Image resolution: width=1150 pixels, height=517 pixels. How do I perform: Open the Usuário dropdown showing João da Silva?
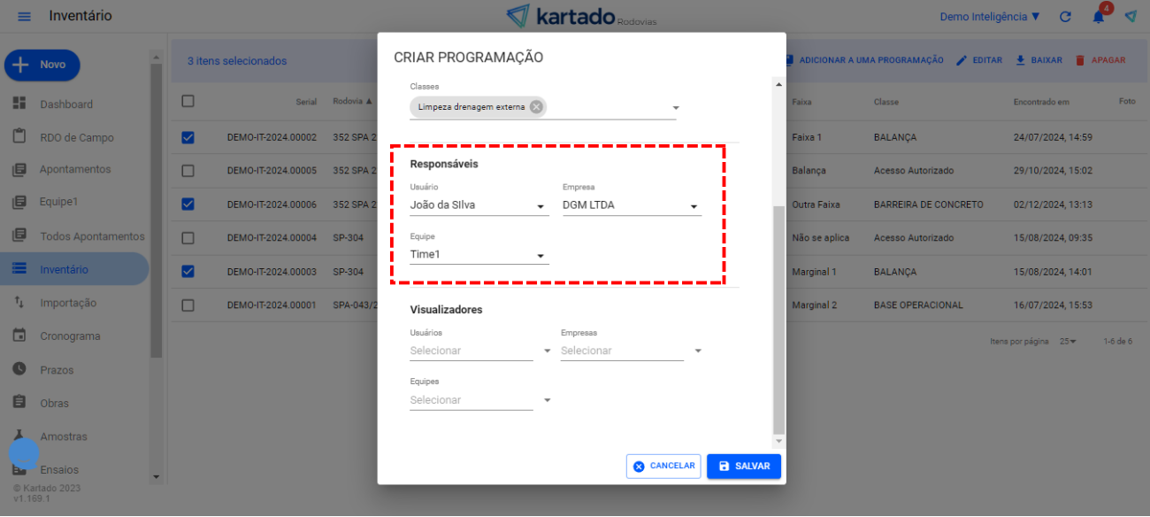click(479, 205)
